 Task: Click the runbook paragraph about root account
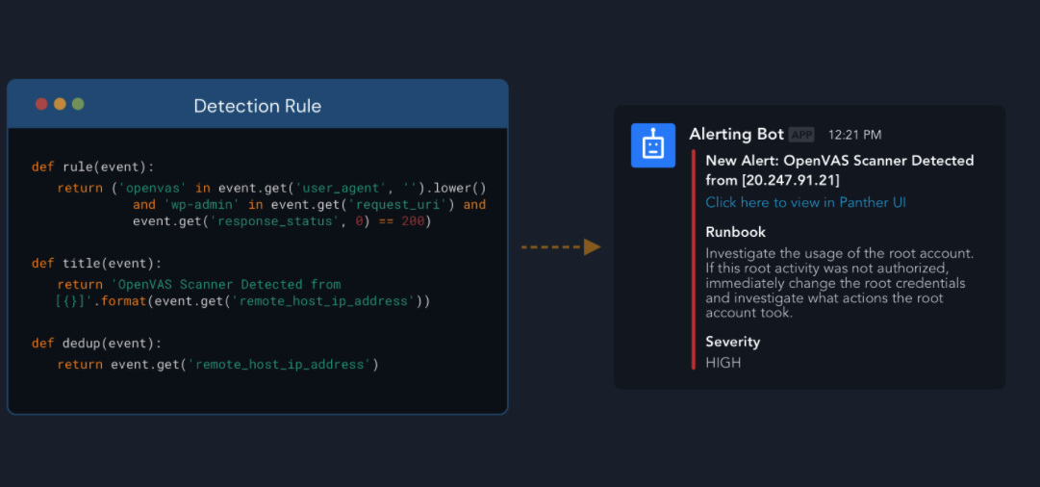839,283
